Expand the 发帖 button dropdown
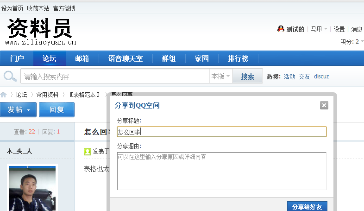Screen dimensions: 364x211 29,110
